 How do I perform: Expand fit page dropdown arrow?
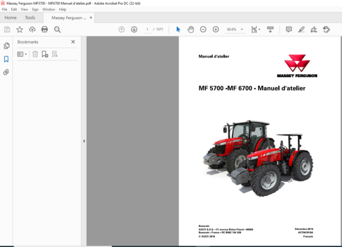[x=259, y=30]
